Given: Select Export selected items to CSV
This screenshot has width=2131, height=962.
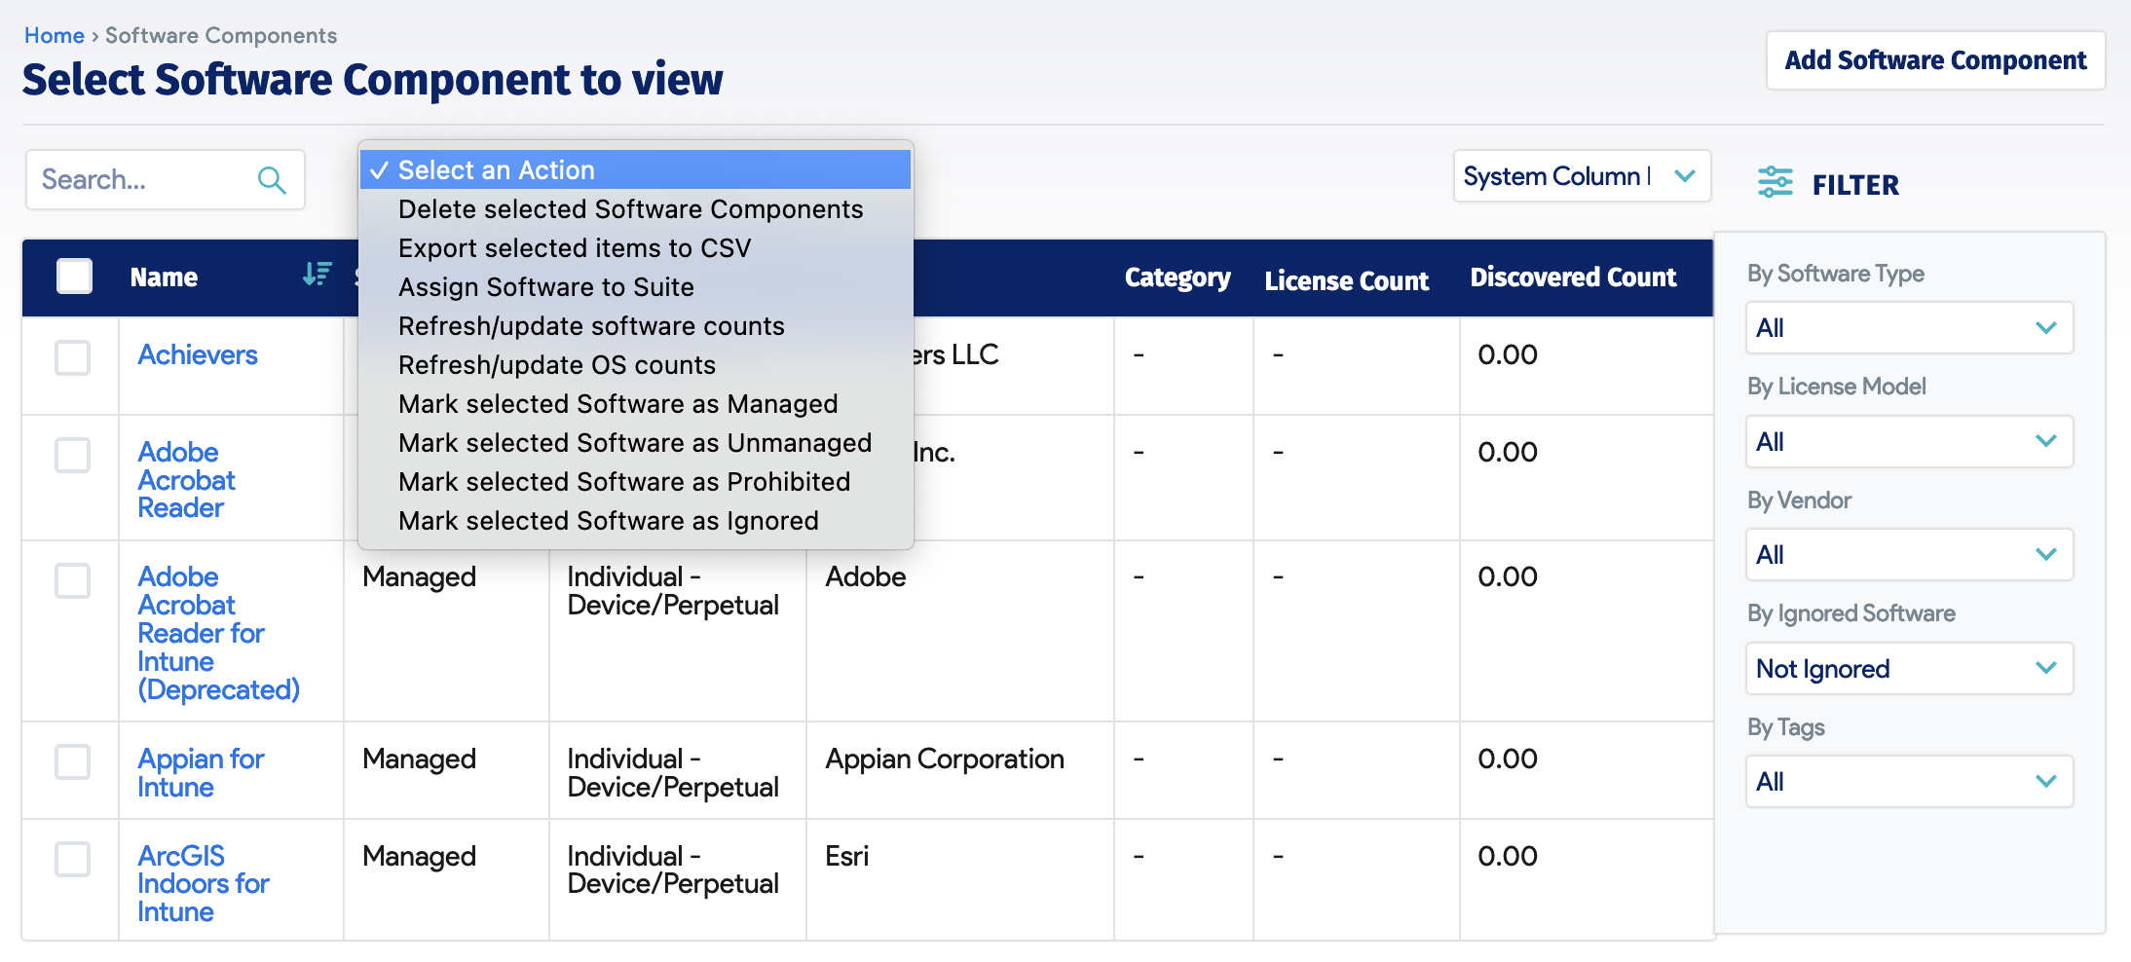Looking at the screenshot, I should (x=573, y=247).
